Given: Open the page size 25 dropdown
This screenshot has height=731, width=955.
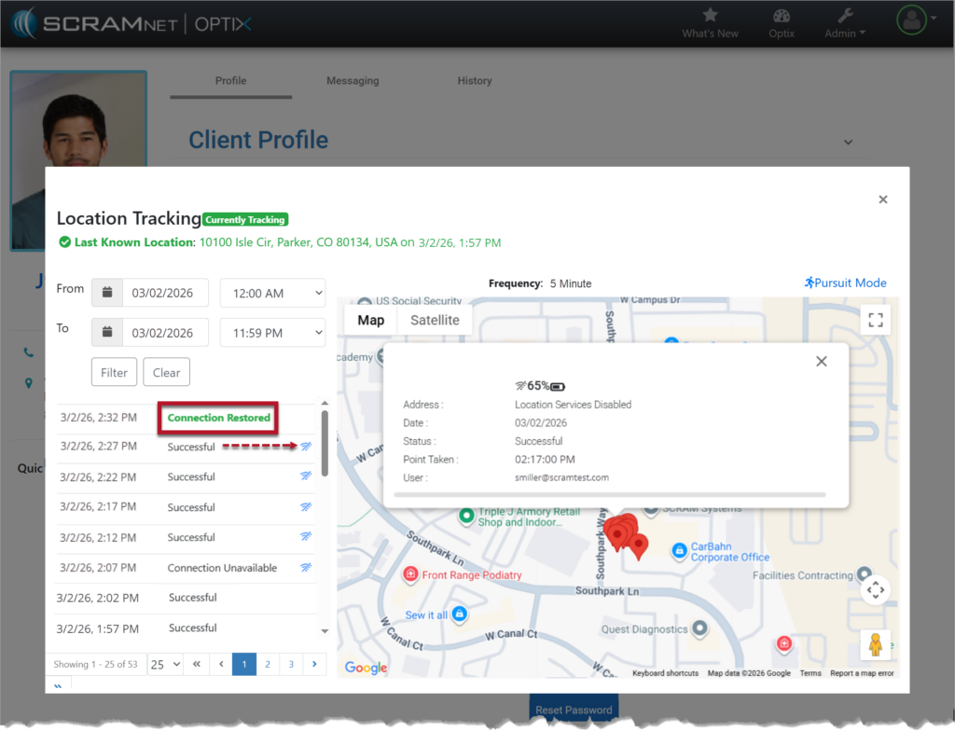Looking at the screenshot, I should [x=165, y=665].
